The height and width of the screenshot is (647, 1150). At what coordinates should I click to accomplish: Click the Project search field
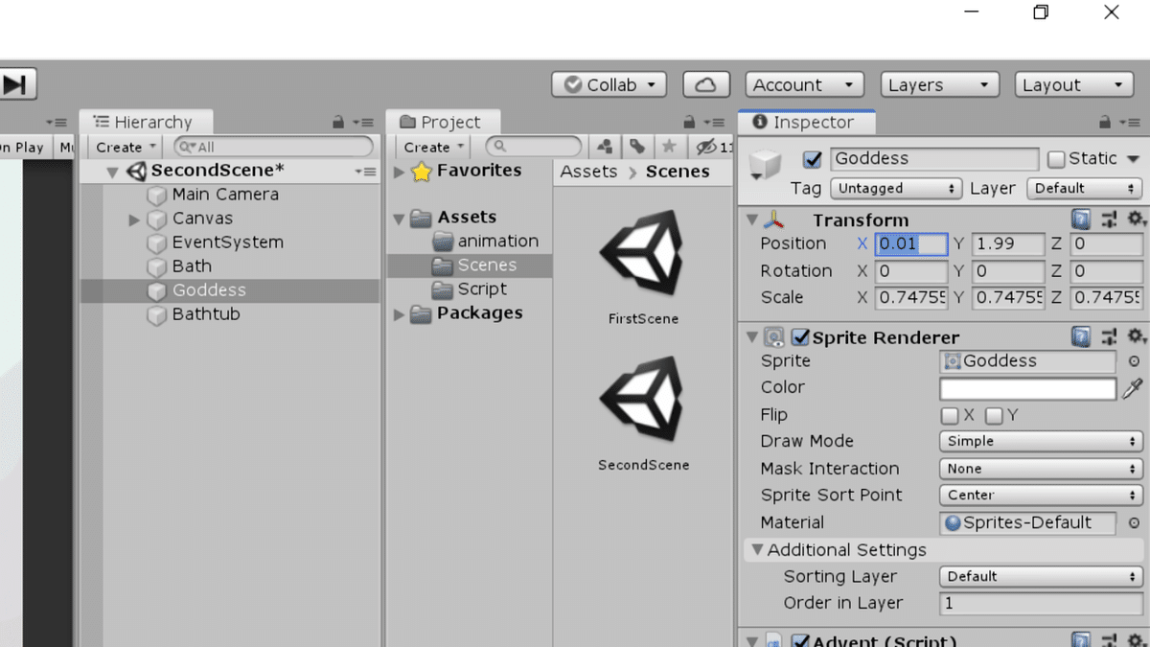[534, 147]
